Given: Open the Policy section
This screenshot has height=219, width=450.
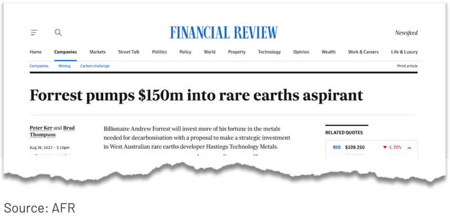Looking at the screenshot, I should (x=186, y=52).
